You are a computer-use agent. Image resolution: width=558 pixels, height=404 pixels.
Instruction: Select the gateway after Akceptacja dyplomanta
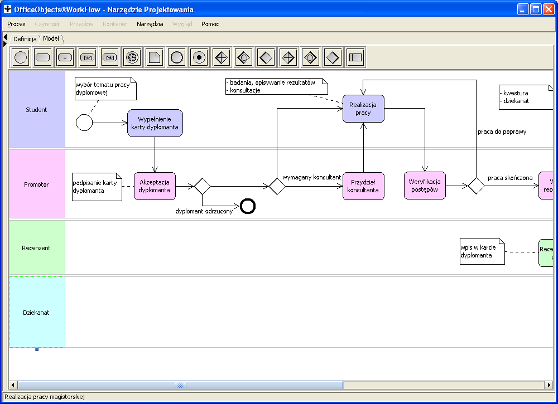pos(203,186)
